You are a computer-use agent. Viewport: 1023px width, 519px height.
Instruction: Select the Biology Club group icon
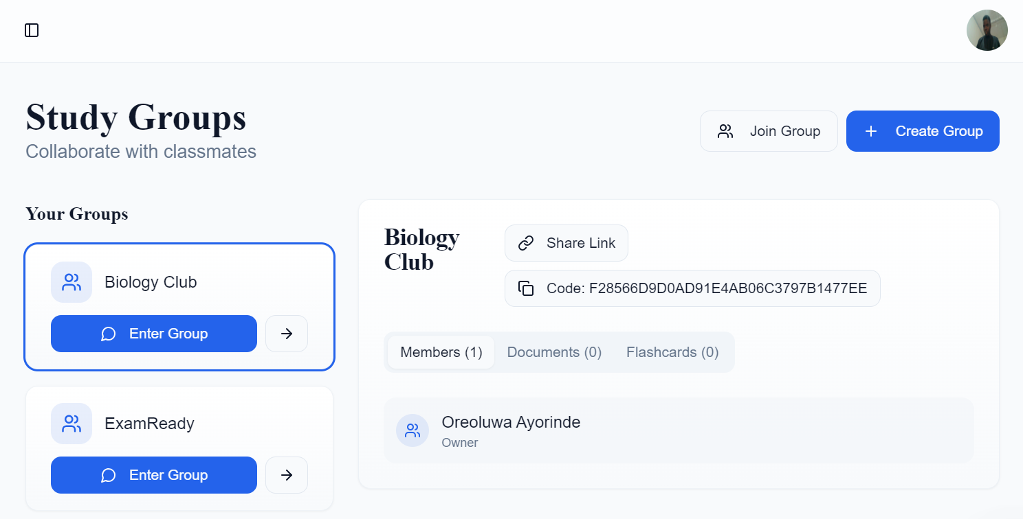pyautogui.click(x=71, y=282)
